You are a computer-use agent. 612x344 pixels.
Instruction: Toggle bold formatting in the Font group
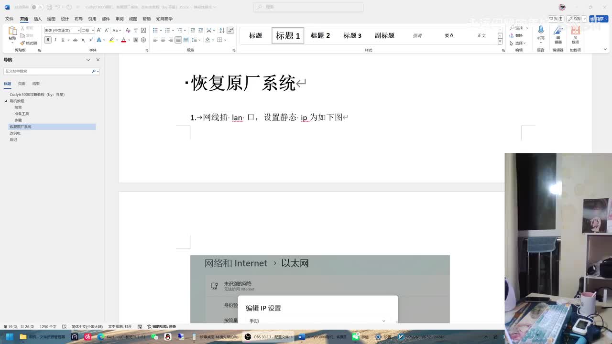pyautogui.click(x=48, y=40)
